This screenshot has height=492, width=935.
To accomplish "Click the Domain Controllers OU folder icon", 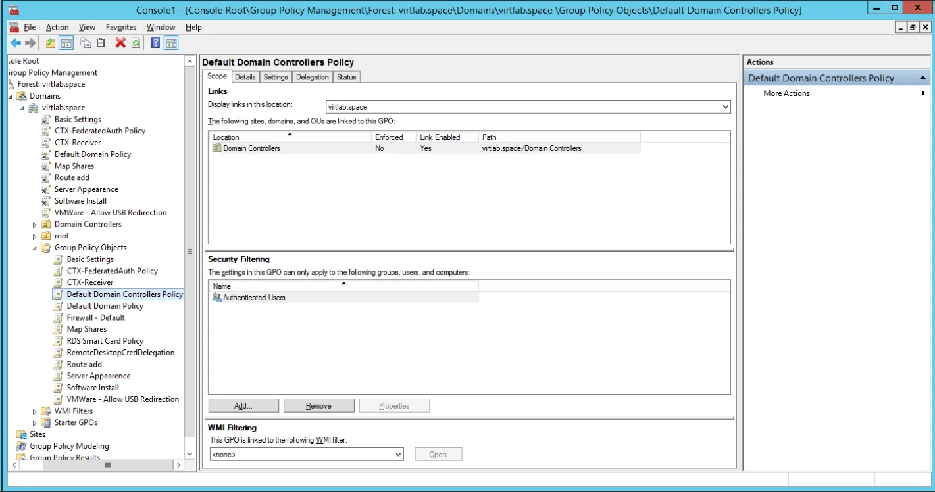I will click(46, 225).
